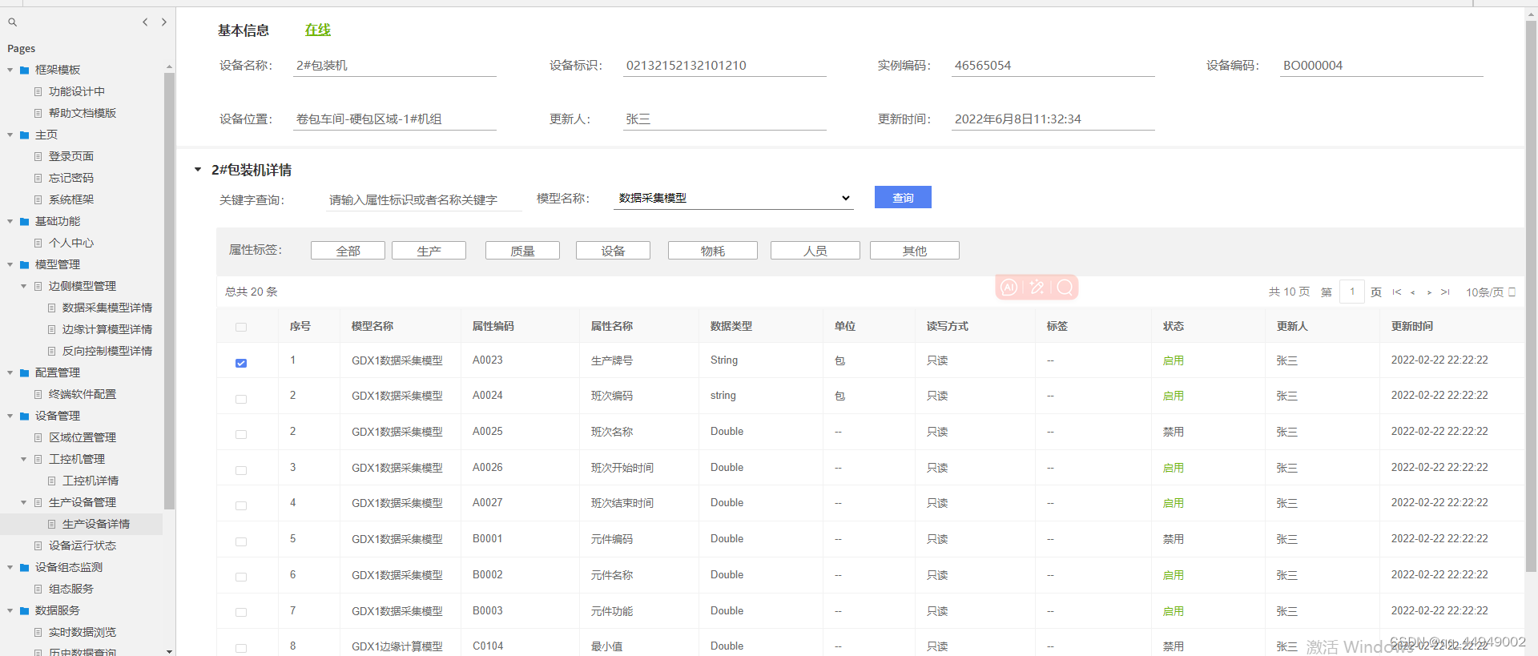This screenshot has width=1538, height=656.
Task: Click the sidebar scroll-down arrow
Action: click(169, 651)
